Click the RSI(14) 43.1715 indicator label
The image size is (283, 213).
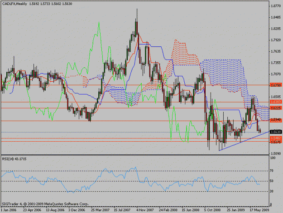(14, 159)
